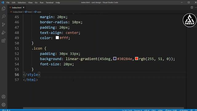The width and height of the screenshot is (197, 111).
Task: Click the closing brace on line 55
Action: [x=33, y=69]
